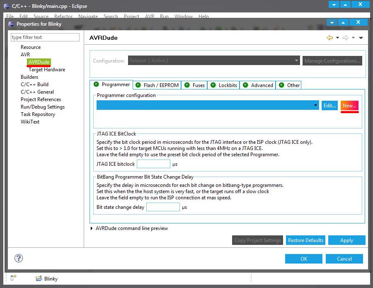The image size is (373, 288).
Task: Click the Restore Defaults button
Action: click(305, 240)
